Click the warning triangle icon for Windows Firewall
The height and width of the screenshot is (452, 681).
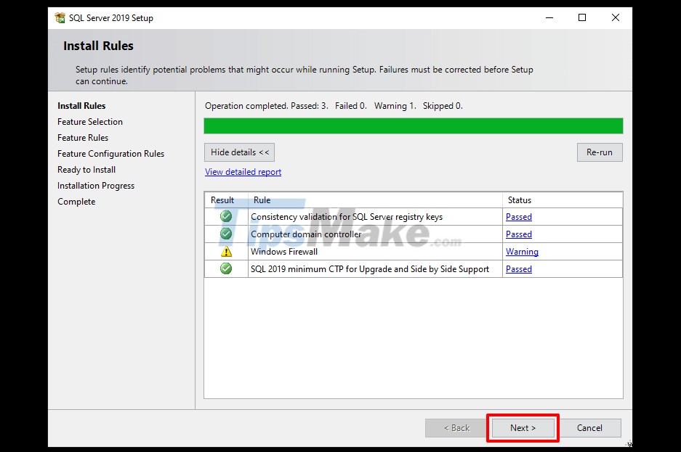tap(225, 251)
